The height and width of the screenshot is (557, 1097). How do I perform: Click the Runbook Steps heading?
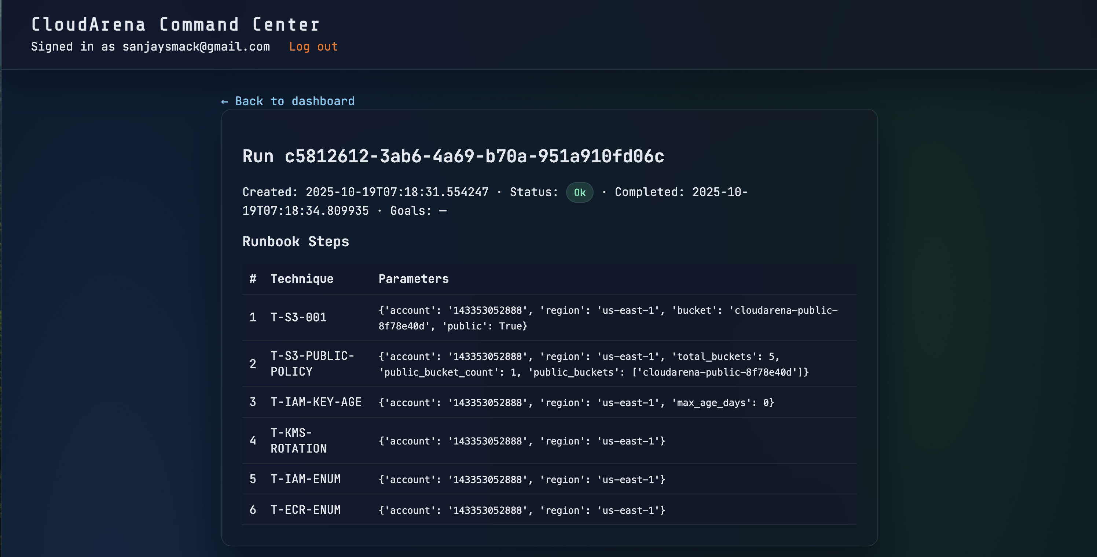pyautogui.click(x=296, y=242)
